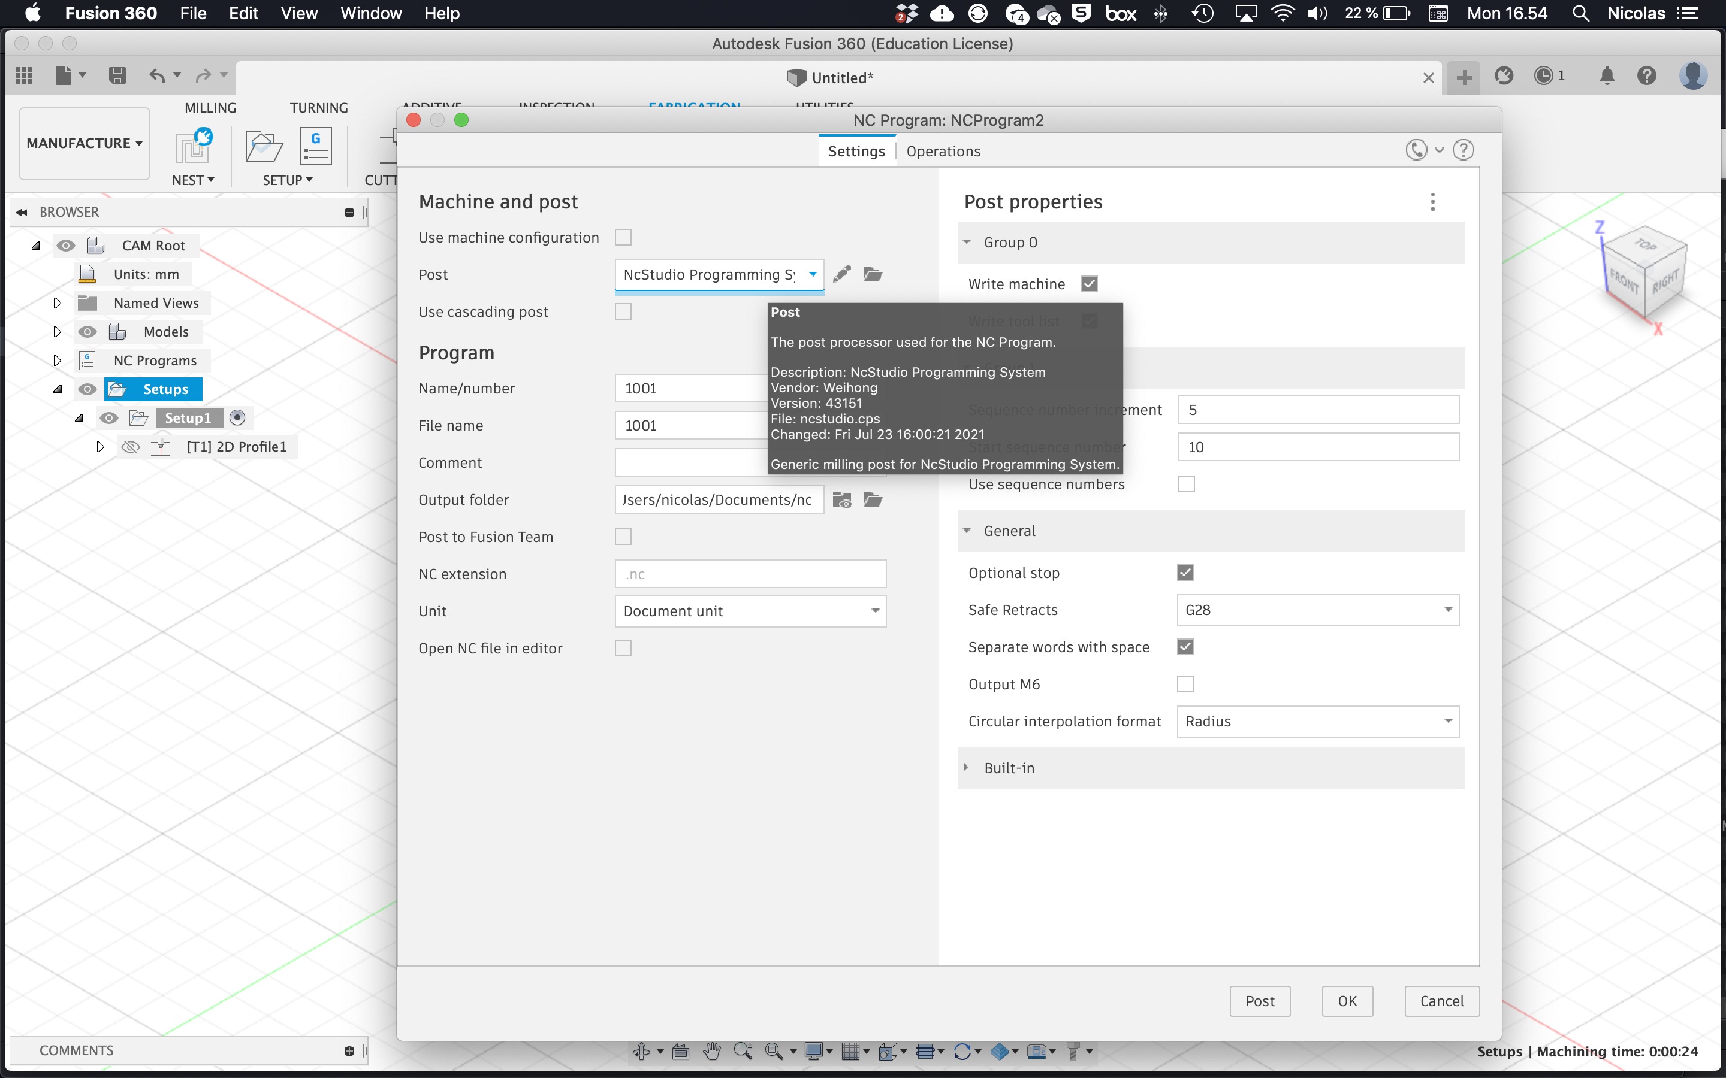
Task: Toggle Open NC file in editor checkbox
Action: coord(623,648)
